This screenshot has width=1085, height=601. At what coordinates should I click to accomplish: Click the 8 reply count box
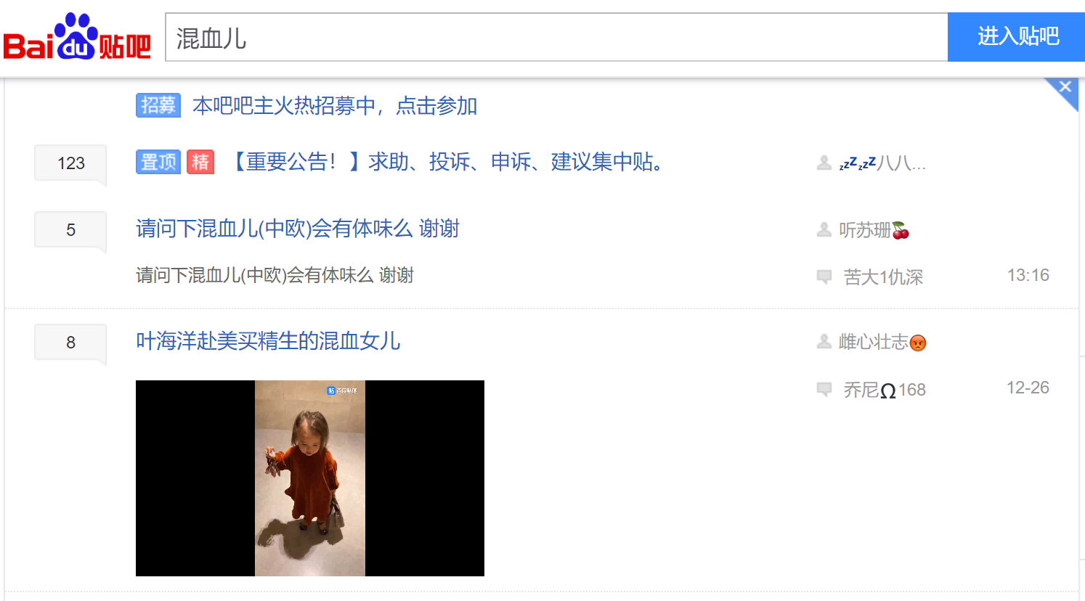(x=70, y=343)
